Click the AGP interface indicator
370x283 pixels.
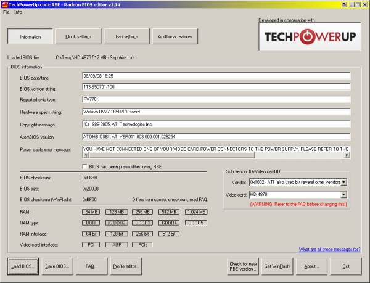117,245
